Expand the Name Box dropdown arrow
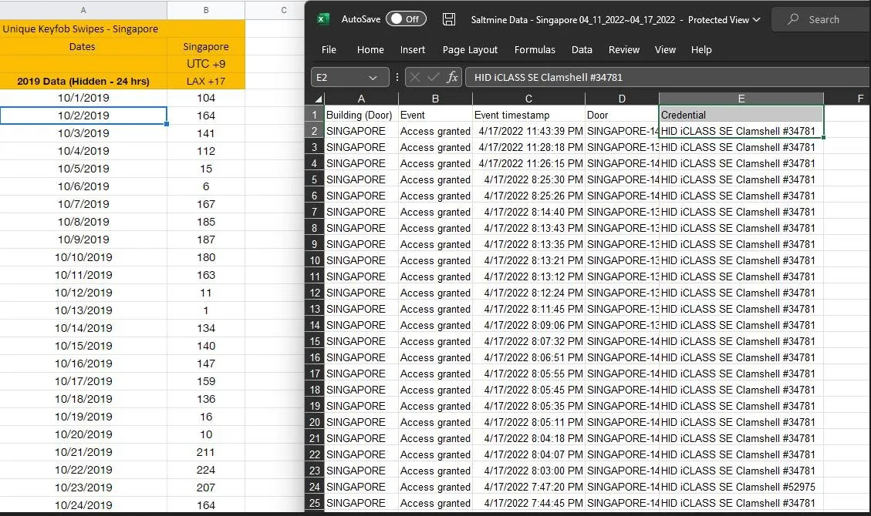 pyautogui.click(x=373, y=78)
